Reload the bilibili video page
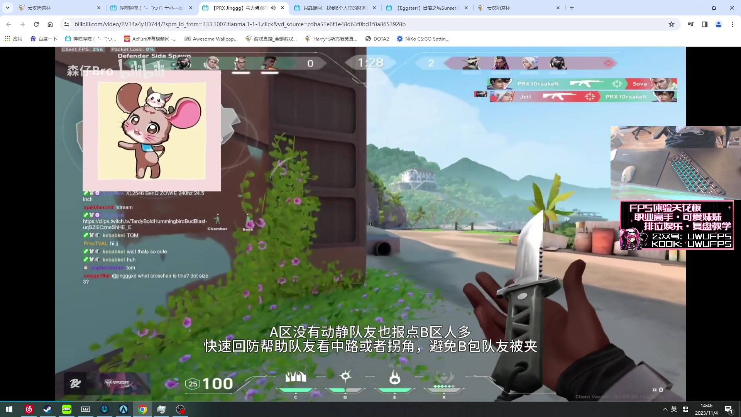The height and width of the screenshot is (417, 741). point(36,24)
